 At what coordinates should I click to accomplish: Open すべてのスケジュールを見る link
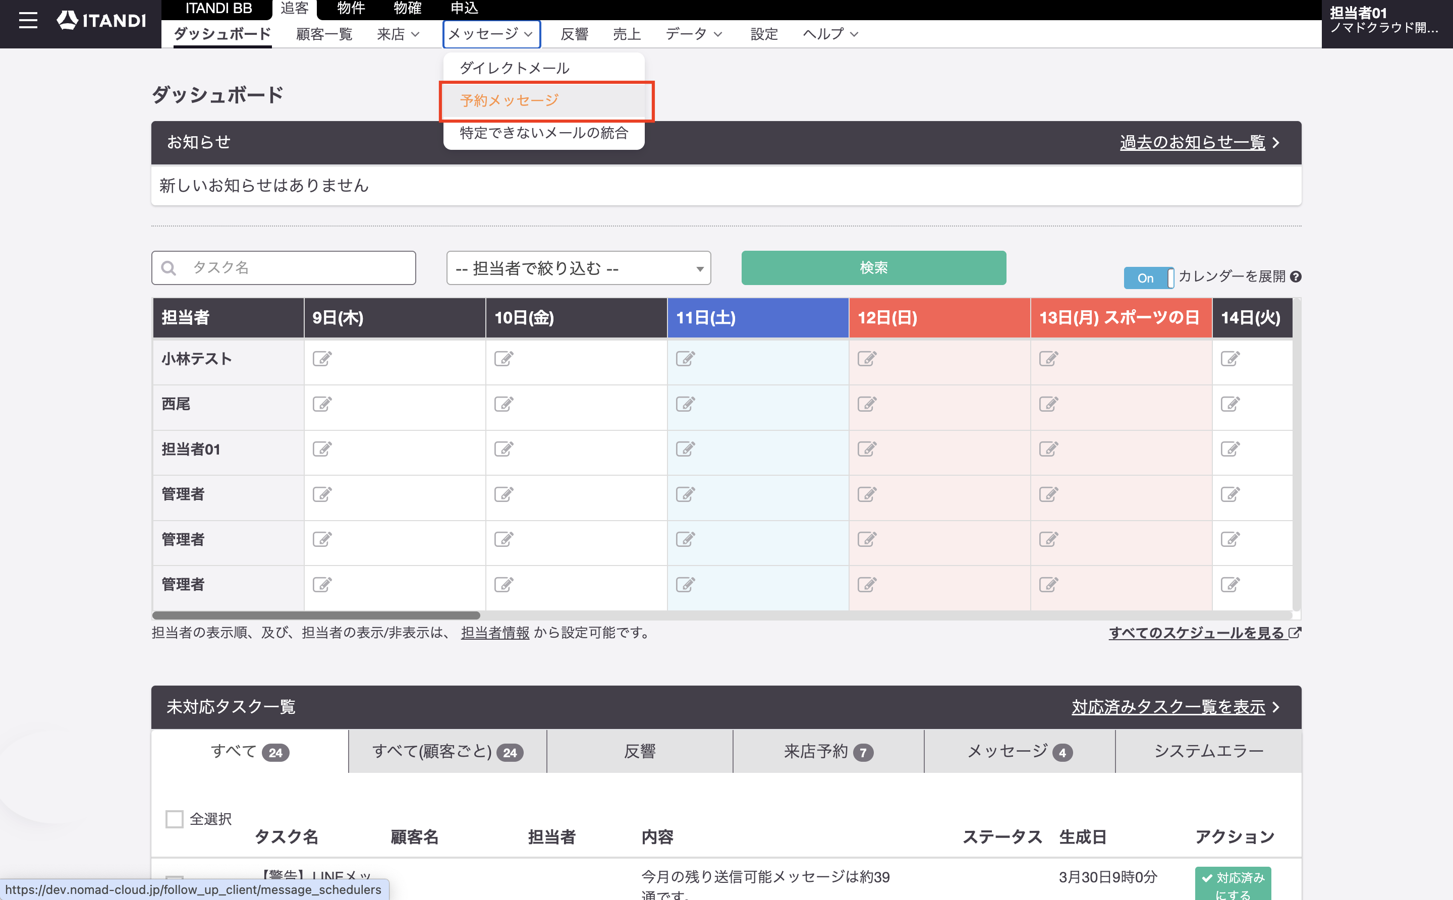[x=1196, y=633]
